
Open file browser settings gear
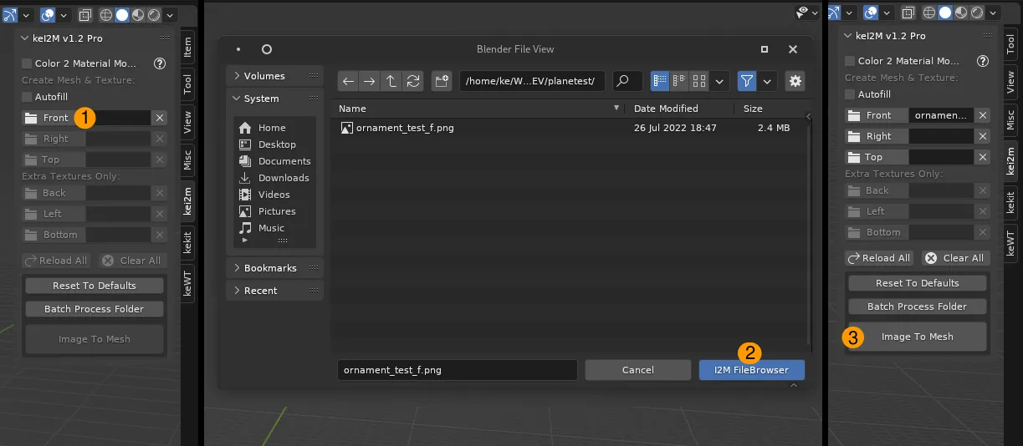(x=795, y=81)
